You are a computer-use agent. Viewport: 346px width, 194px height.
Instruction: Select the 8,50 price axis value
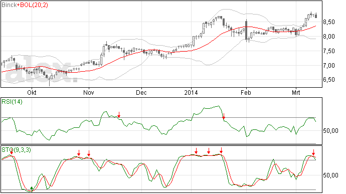coord(329,22)
